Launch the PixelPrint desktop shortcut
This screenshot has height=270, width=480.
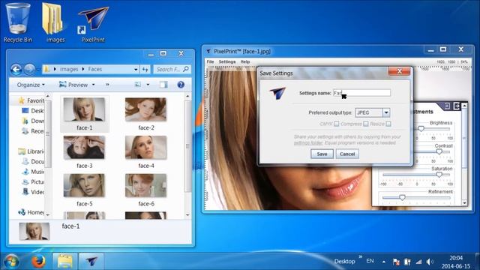point(93,24)
